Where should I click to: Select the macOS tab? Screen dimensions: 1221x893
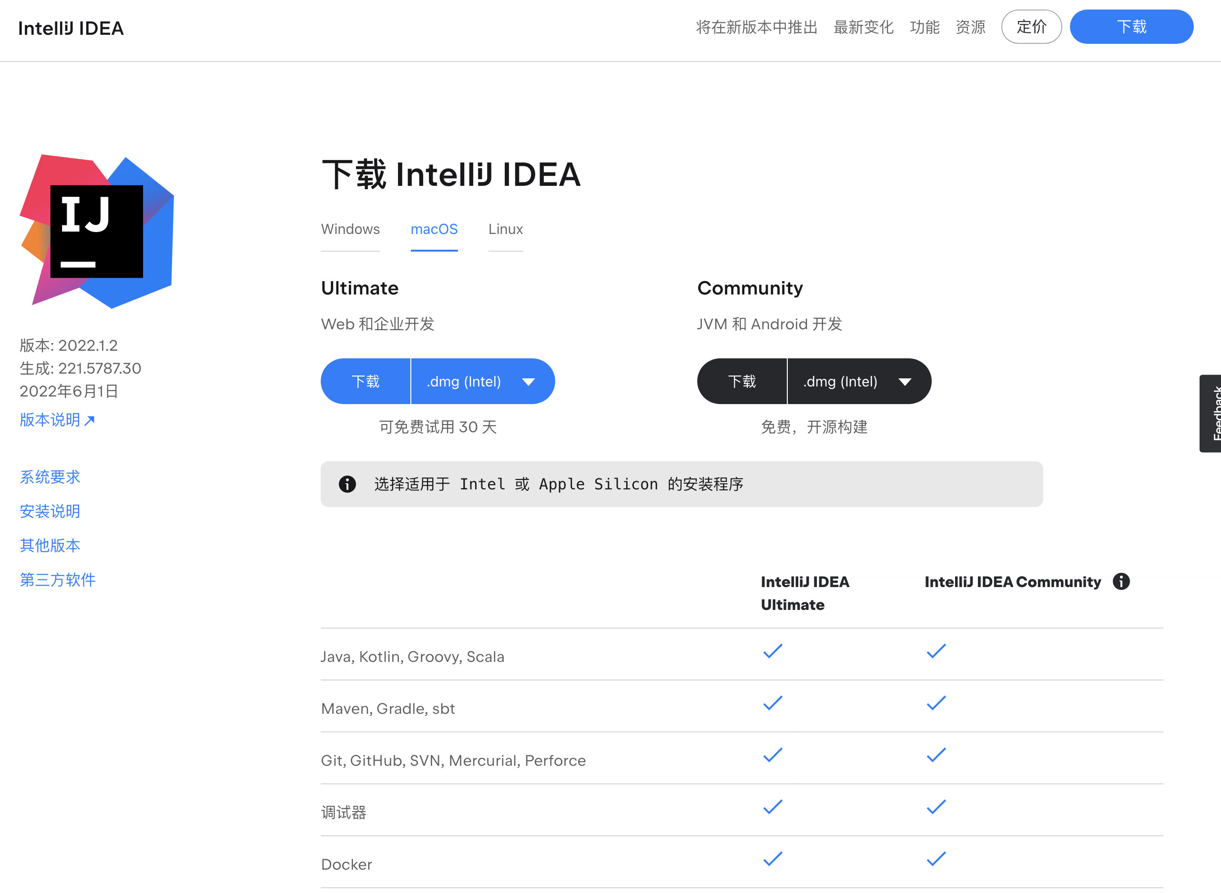[x=434, y=229]
